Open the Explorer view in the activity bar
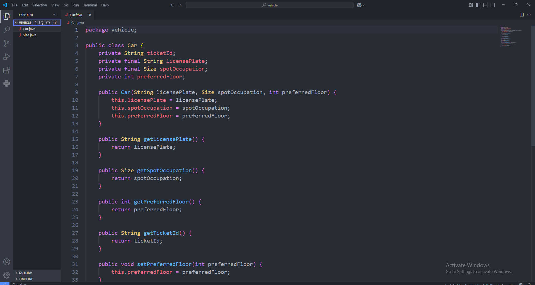 click(x=7, y=16)
